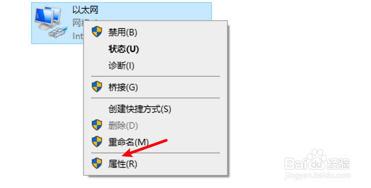Click the shield icon beside 桥接(G)

97,87
